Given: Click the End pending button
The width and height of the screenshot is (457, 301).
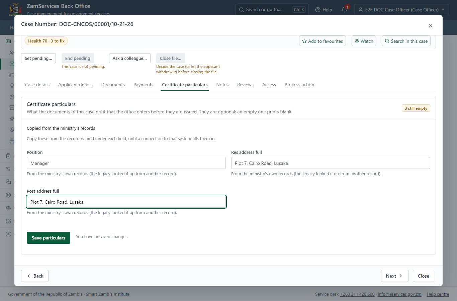Looking at the screenshot, I should click(78, 58).
